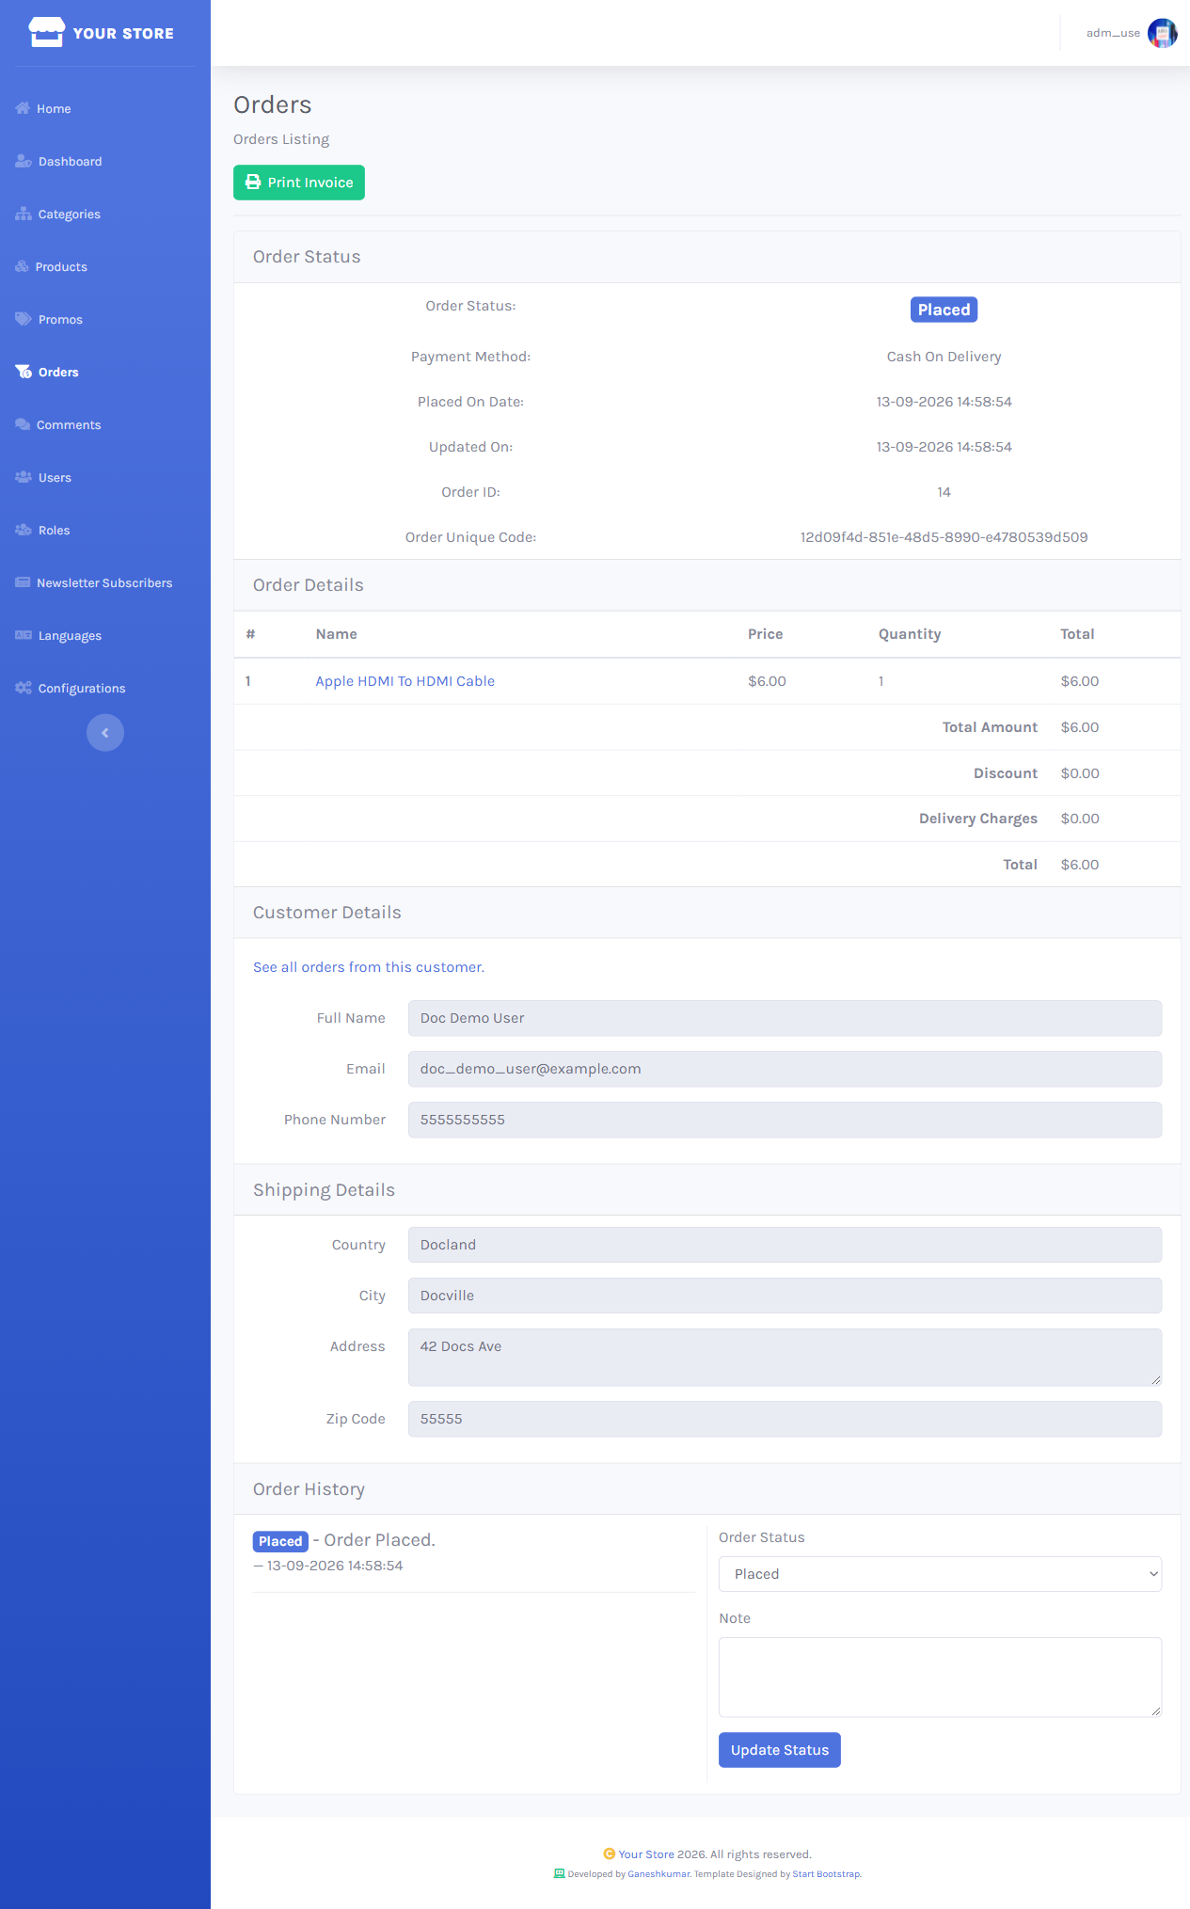Click the Dashboard sidebar icon
The width and height of the screenshot is (1190, 1909).
pyautogui.click(x=24, y=161)
